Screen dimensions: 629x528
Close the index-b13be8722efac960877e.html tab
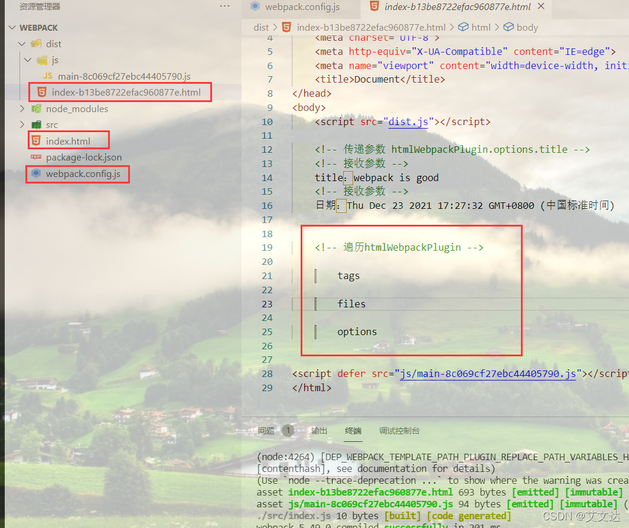click(x=541, y=6)
